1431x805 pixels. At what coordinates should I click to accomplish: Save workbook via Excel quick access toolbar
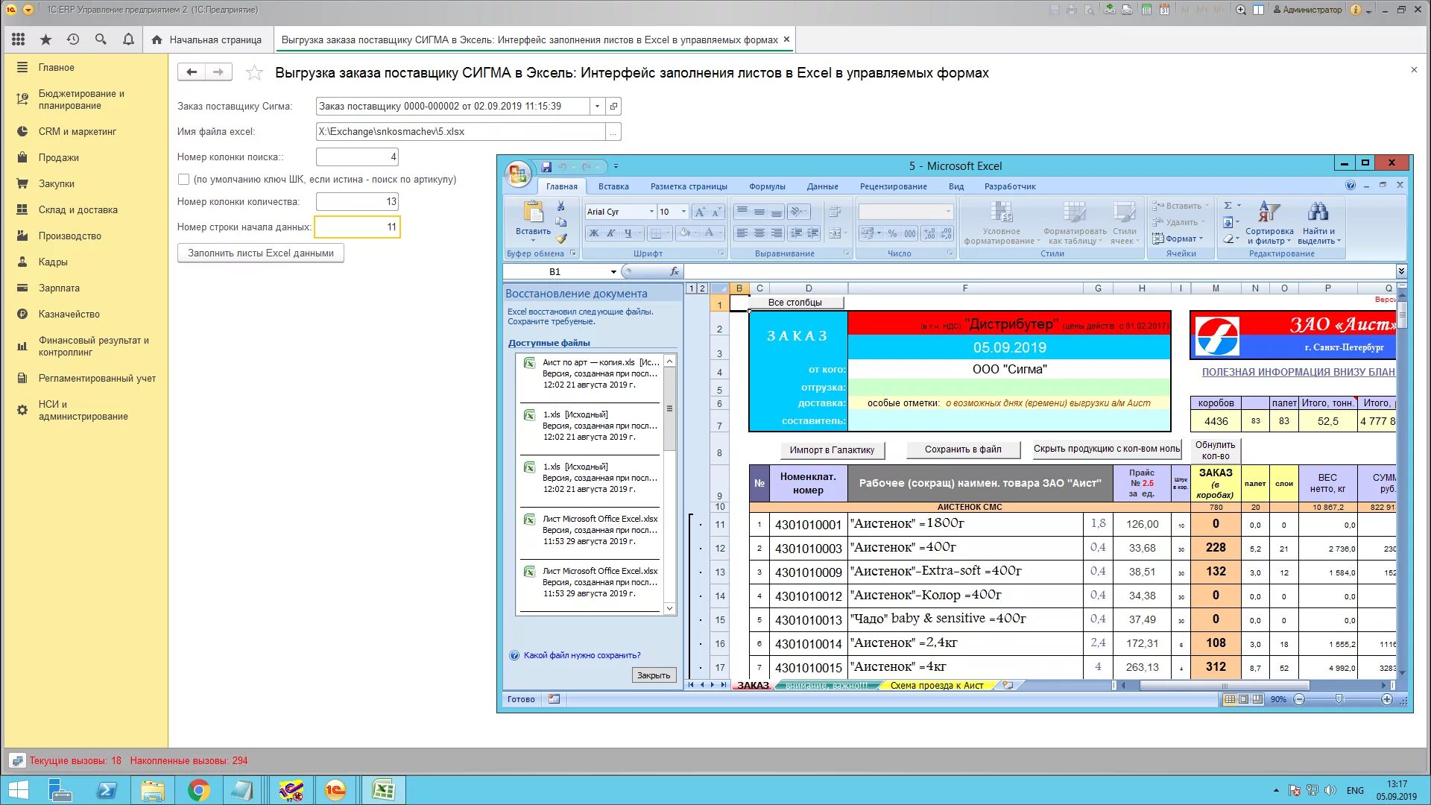pos(546,166)
